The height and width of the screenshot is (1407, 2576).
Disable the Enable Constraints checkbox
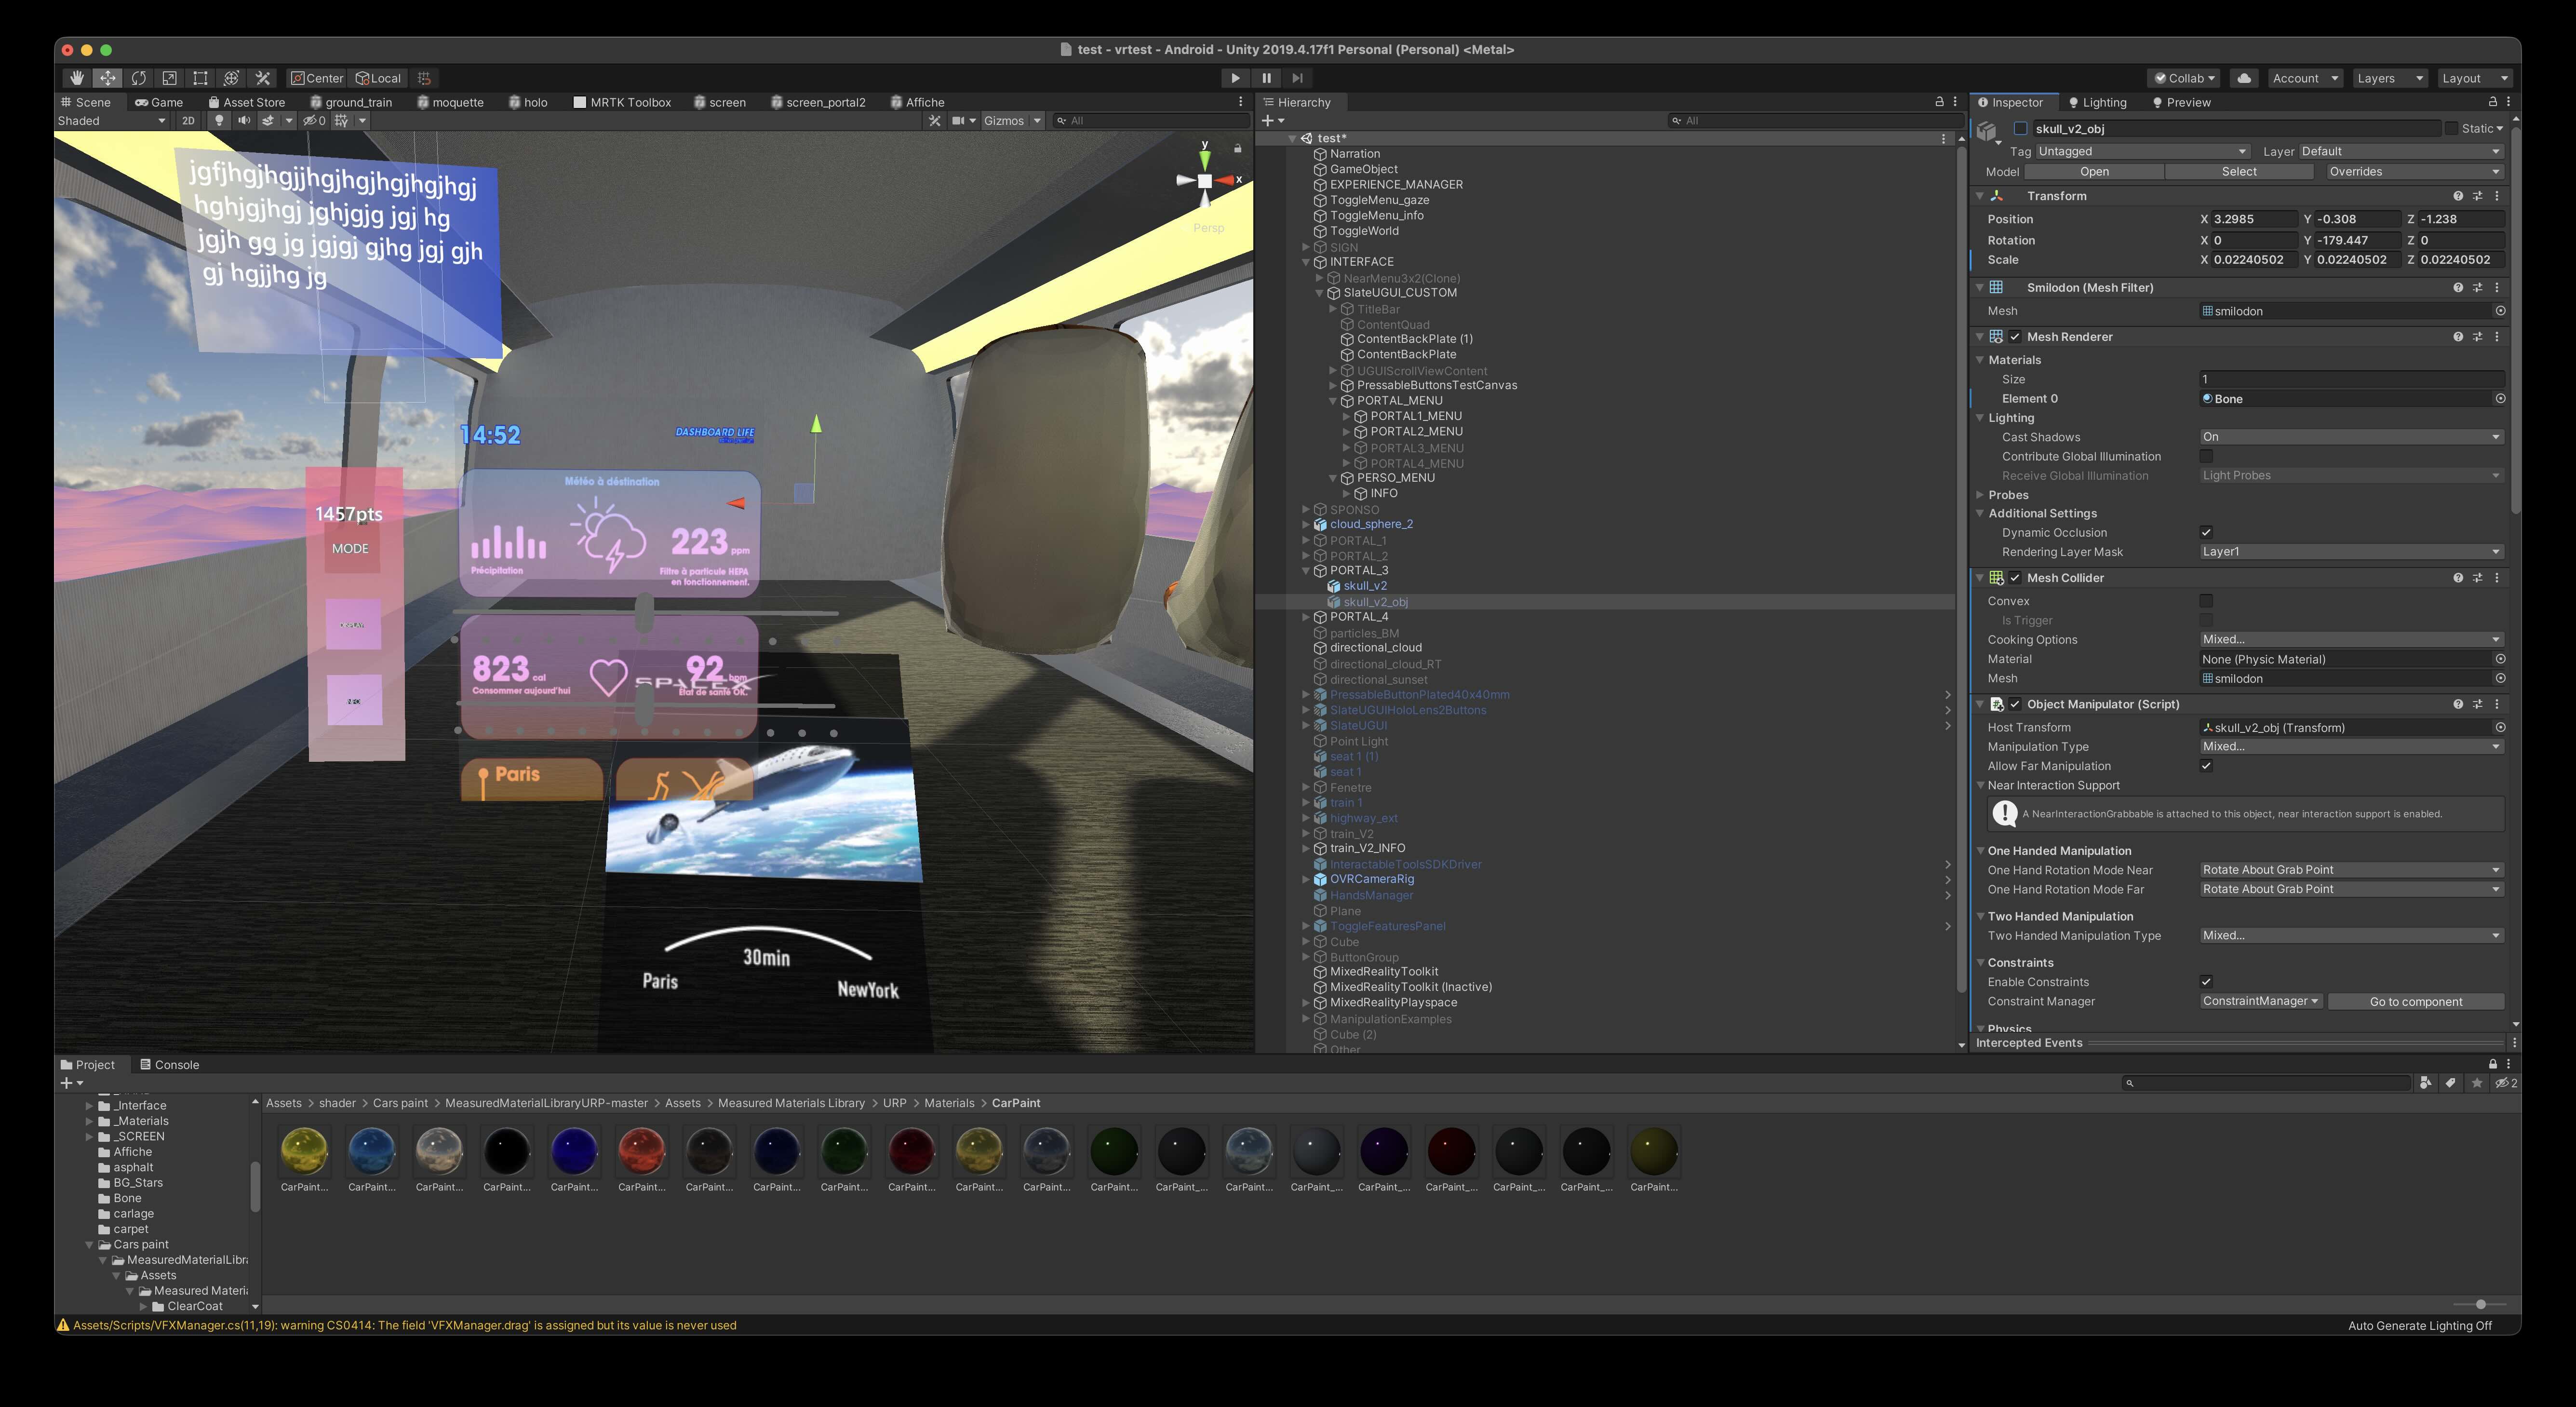[x=2206, y=981]
